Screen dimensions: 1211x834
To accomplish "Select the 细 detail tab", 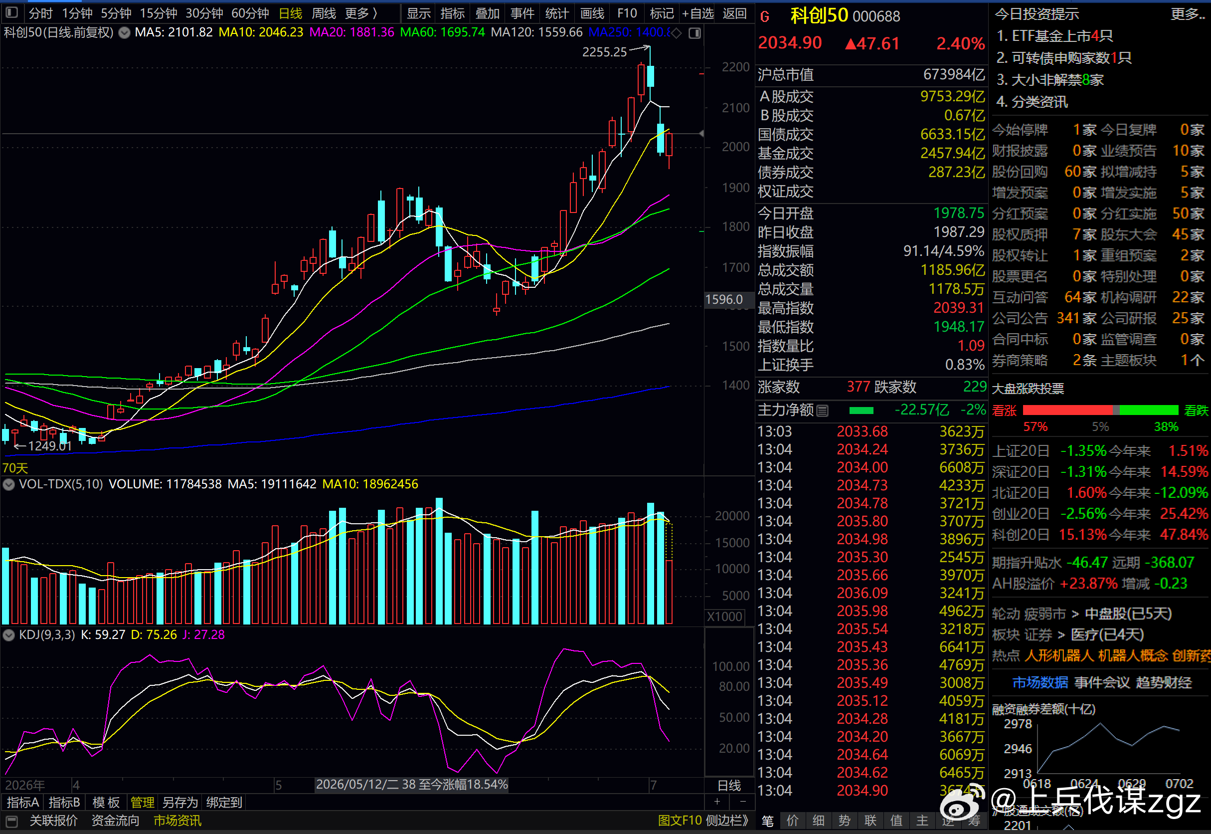I will 818,821.
